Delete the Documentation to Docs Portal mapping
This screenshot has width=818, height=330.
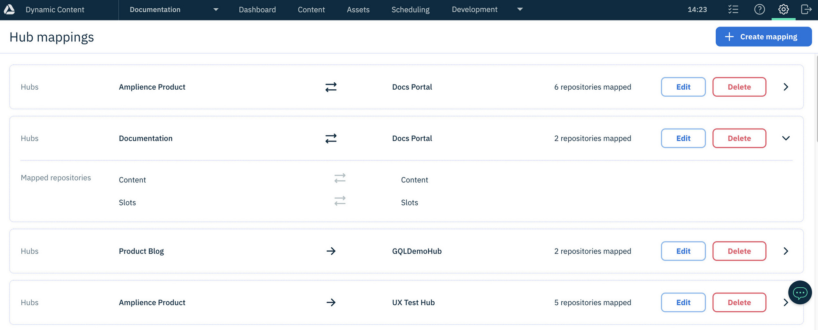pyautogui.click(x=739, y=138)
